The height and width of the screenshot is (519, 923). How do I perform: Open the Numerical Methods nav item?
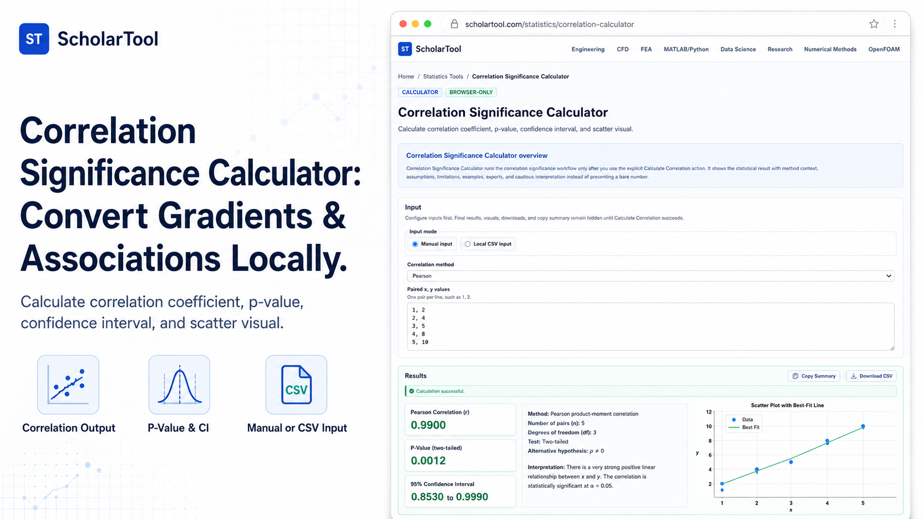pyautogui.click(x=830, y=49)
